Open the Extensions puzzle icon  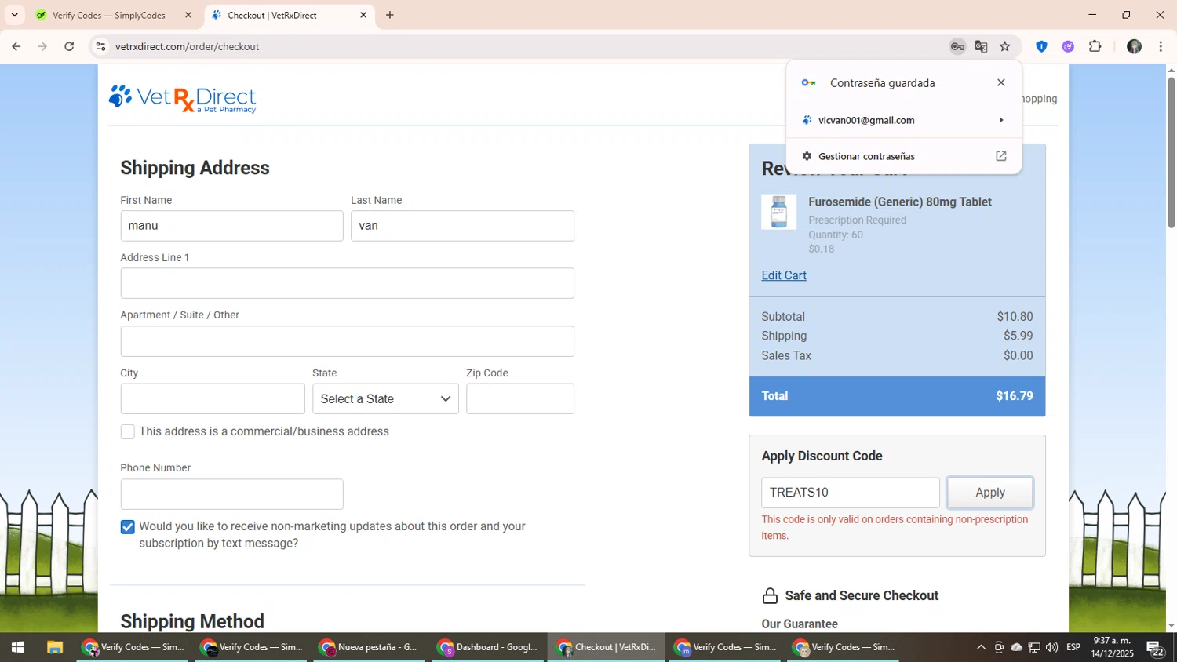click(1095, 46)
